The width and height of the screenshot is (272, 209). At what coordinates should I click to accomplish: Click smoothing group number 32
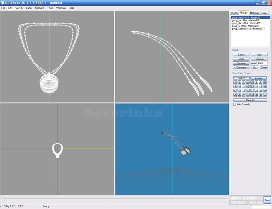[x=265, y=95]
